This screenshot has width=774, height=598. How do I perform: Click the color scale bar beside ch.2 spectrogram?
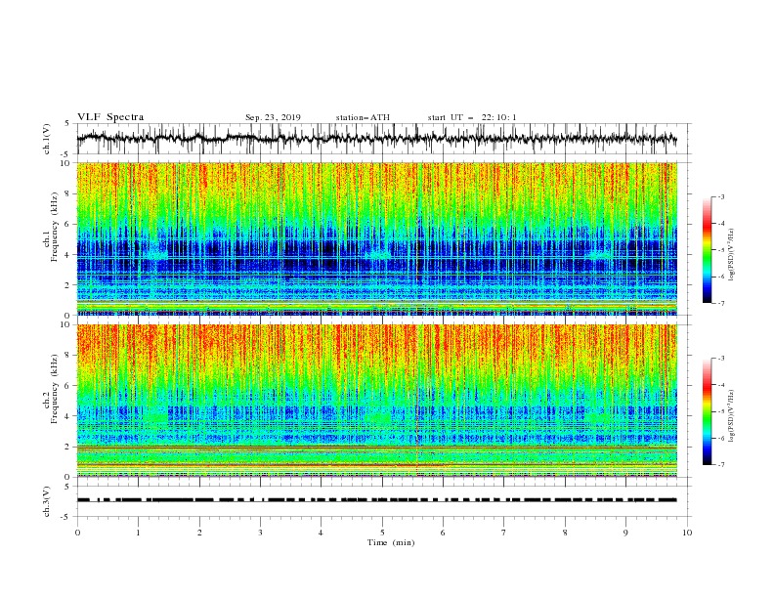(x=707, y=411)
